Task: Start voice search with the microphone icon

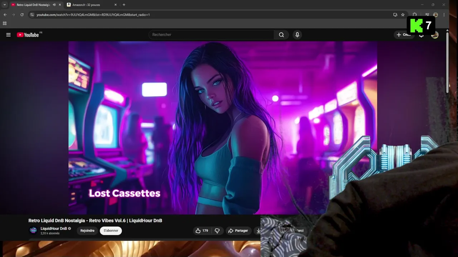Action: point(297,35)
